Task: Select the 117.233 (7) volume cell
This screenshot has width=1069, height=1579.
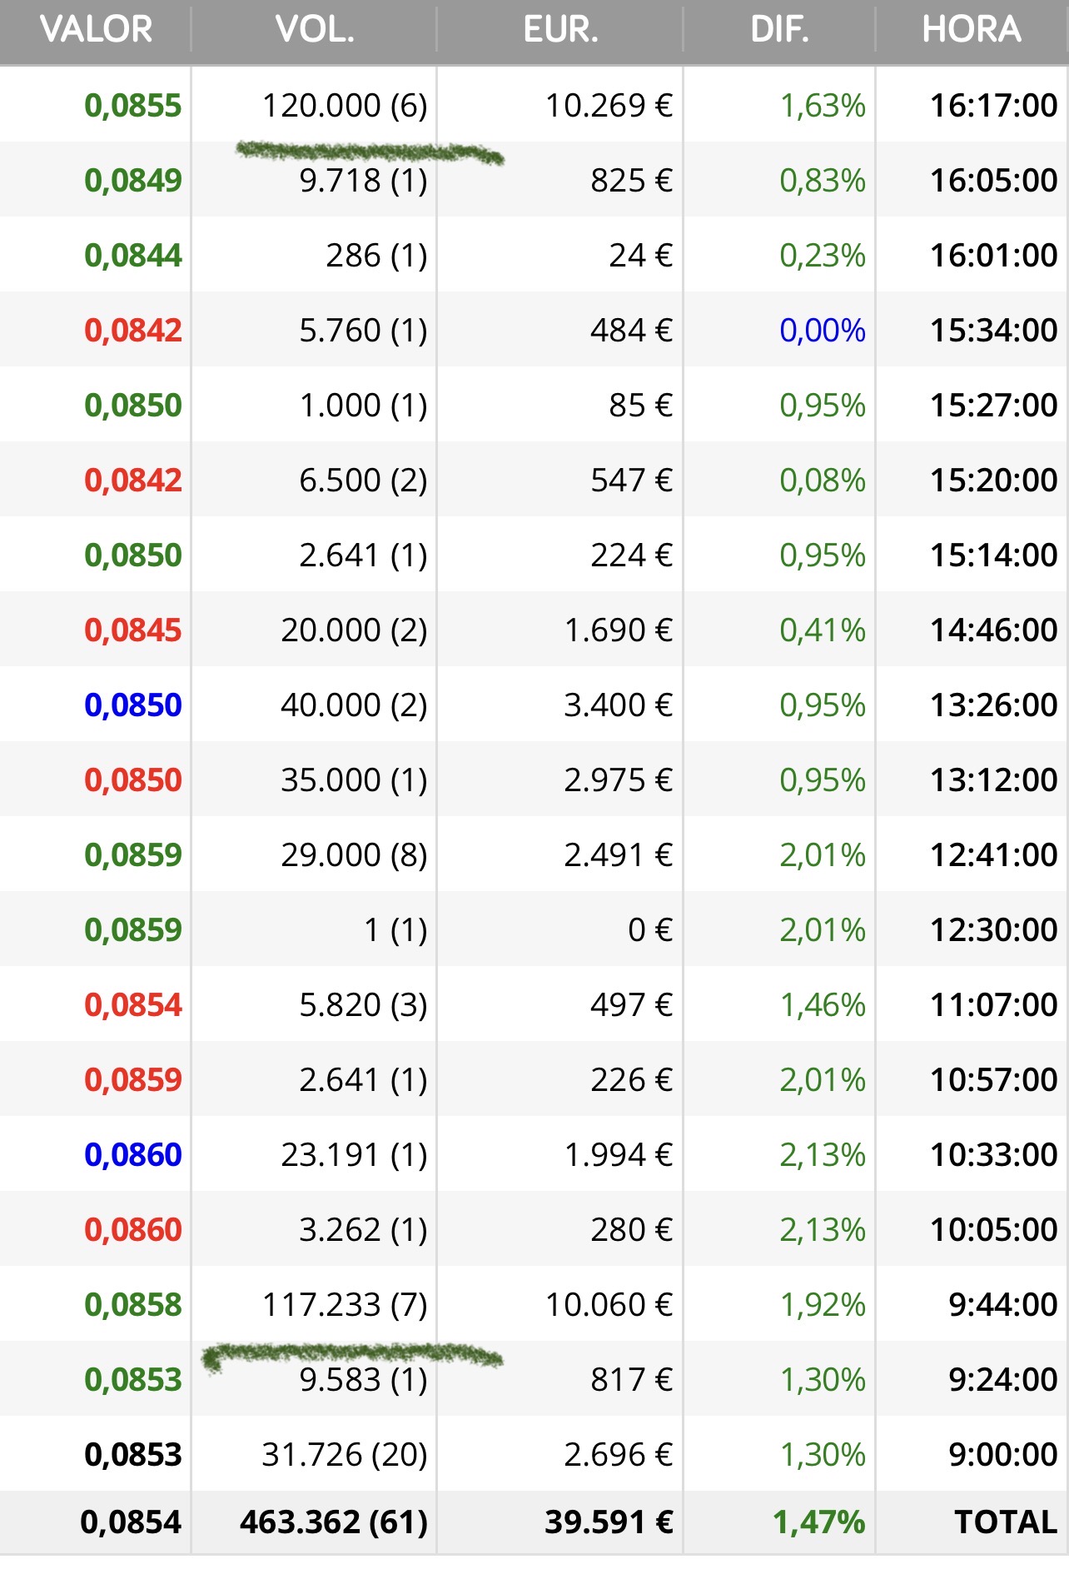Action: [345, 1305]
